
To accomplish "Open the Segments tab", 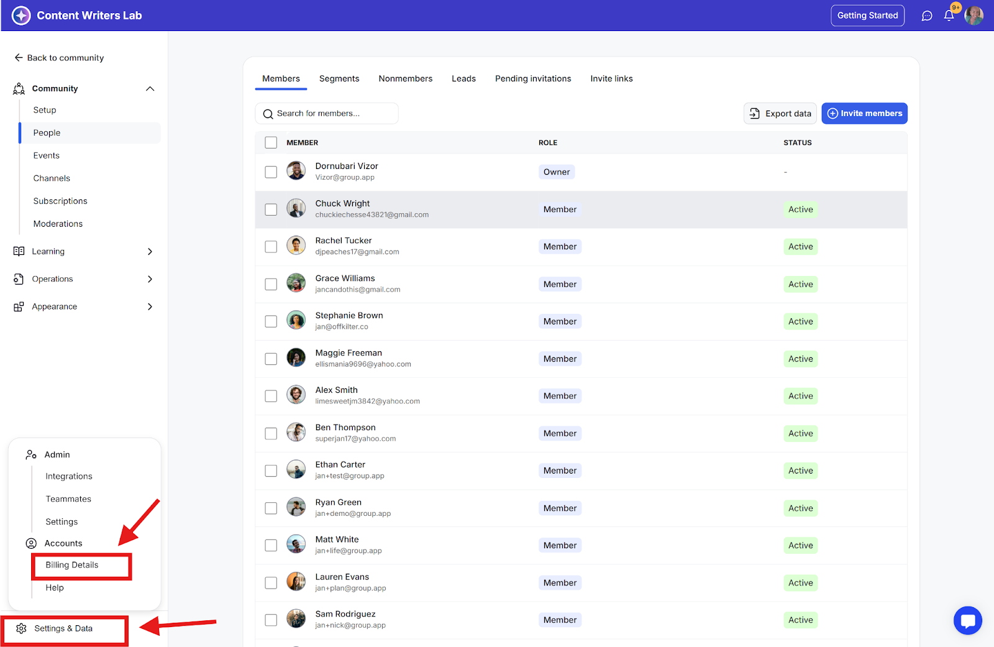I will pos(339,78).
